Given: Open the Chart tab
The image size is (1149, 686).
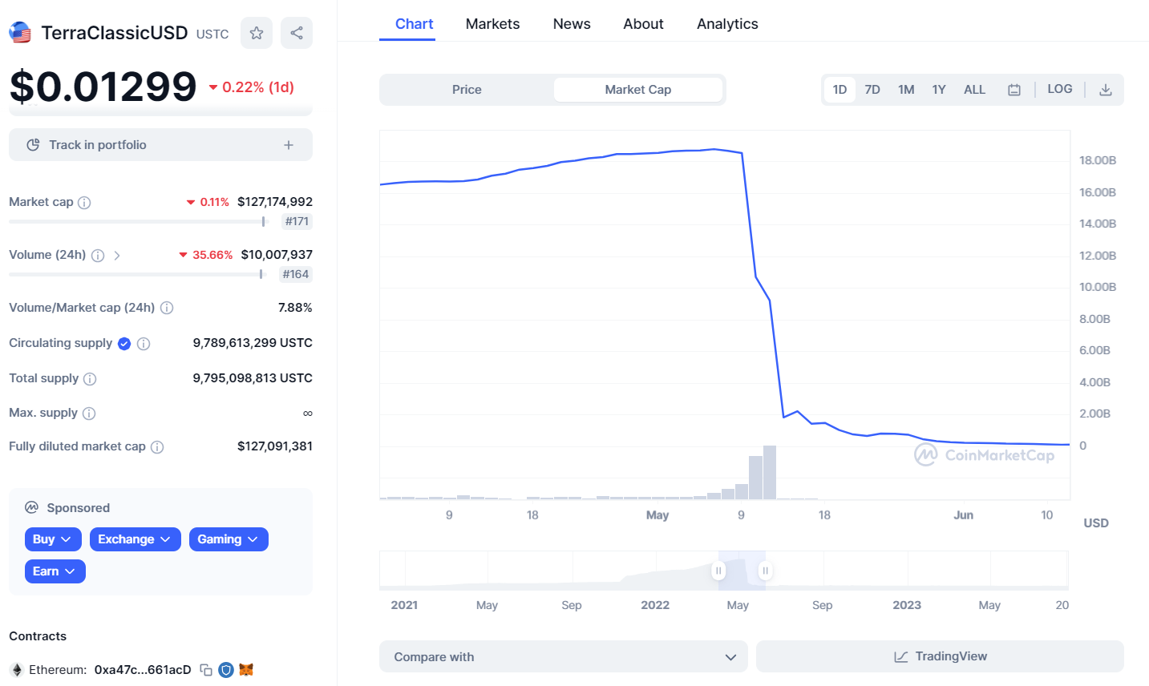Looking at the screenshot, I should pyautogui.click(x=415, y=24).
